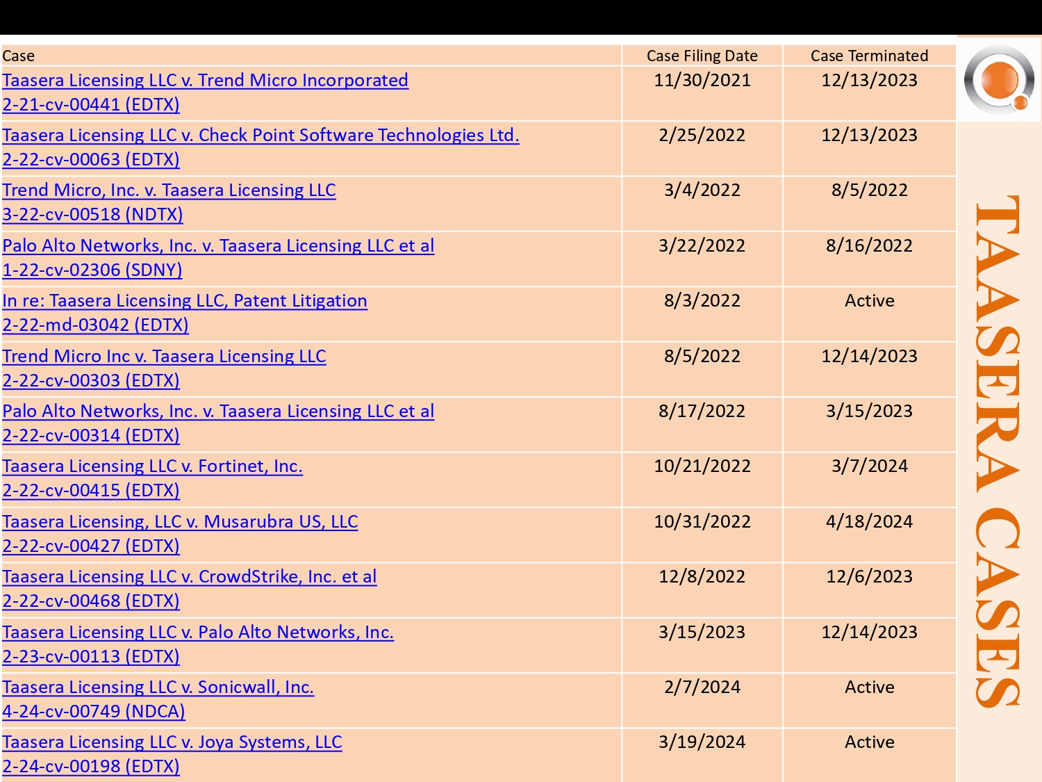Open case 2-22-cv-00314 (EDTX) link
This screenshot has height=782, width=1042.
click(91, 436)
